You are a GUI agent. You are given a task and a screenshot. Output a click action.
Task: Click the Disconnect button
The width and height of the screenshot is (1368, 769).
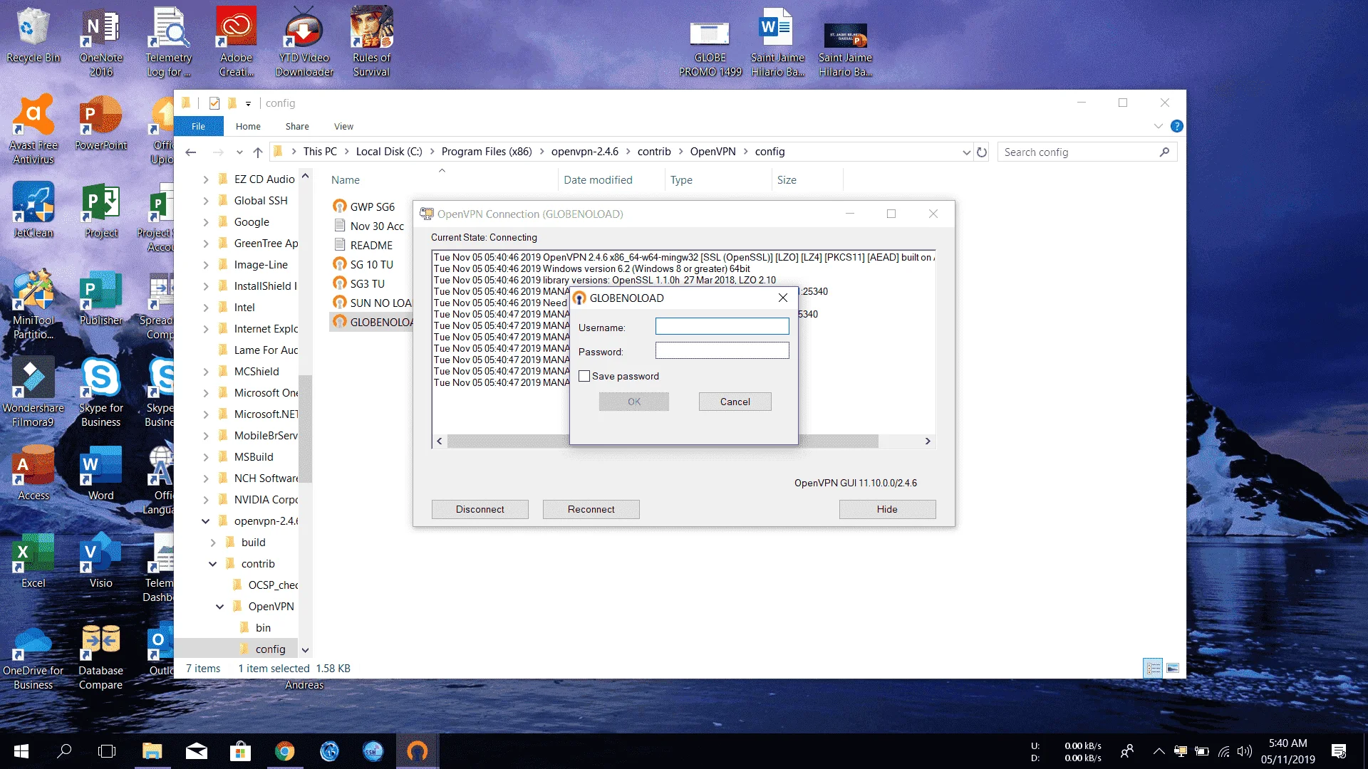pos(480,509)
